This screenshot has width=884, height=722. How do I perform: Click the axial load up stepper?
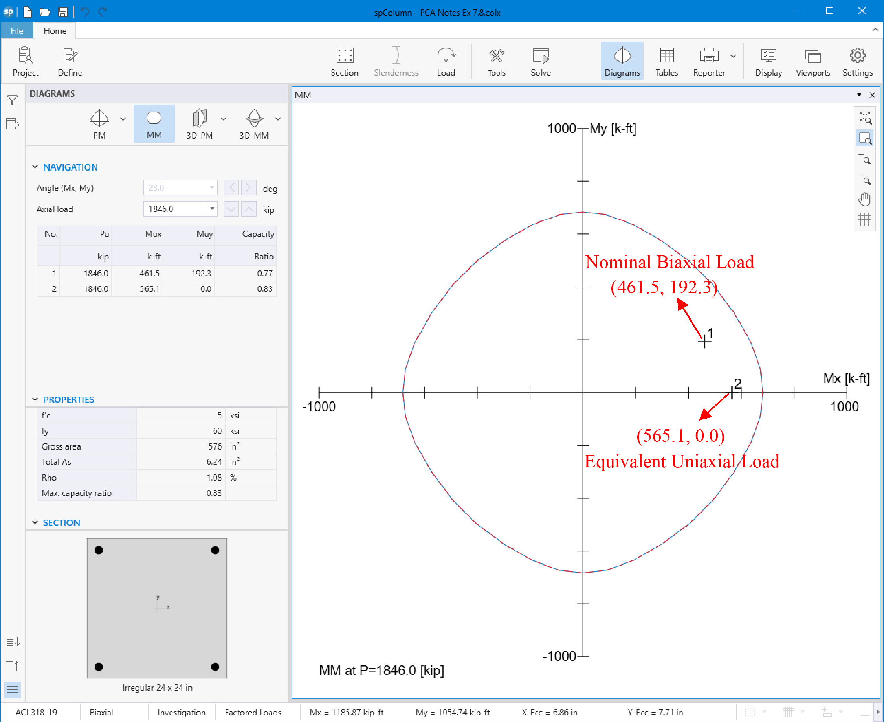(x=249, y=209)
